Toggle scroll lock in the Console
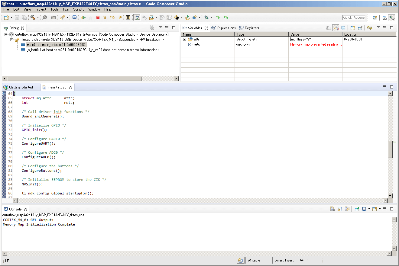The image size is (399, 266). click(x=340, y=209)
